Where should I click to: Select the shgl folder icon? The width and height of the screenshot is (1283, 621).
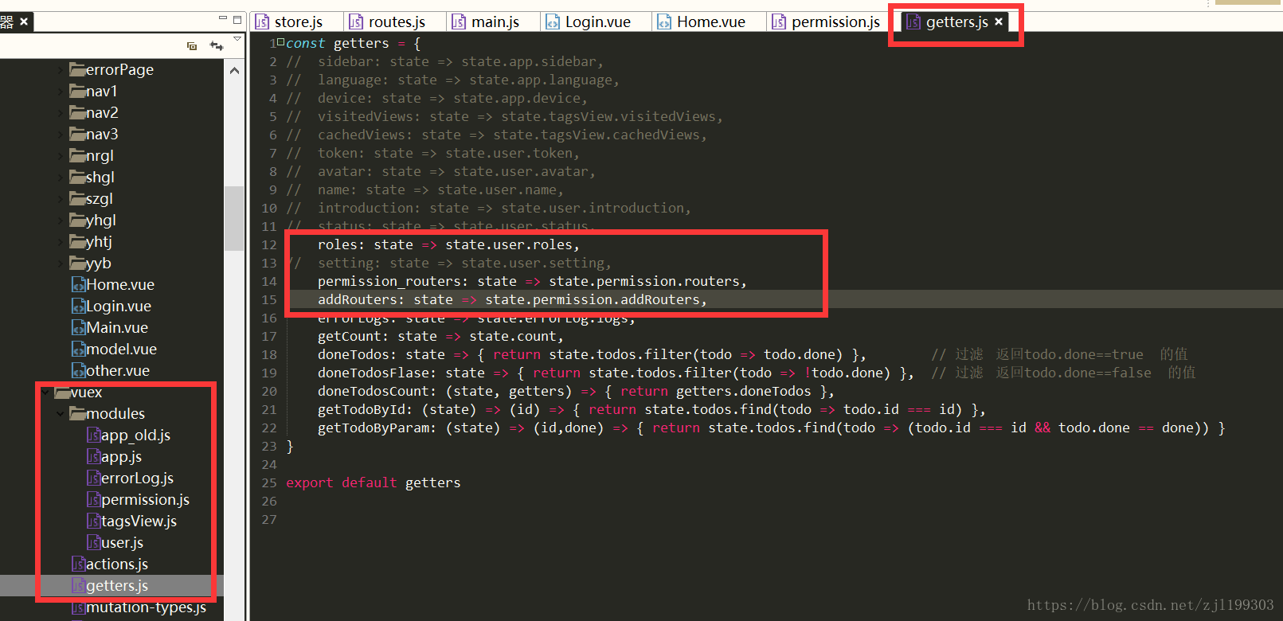(x=77, y=177)
